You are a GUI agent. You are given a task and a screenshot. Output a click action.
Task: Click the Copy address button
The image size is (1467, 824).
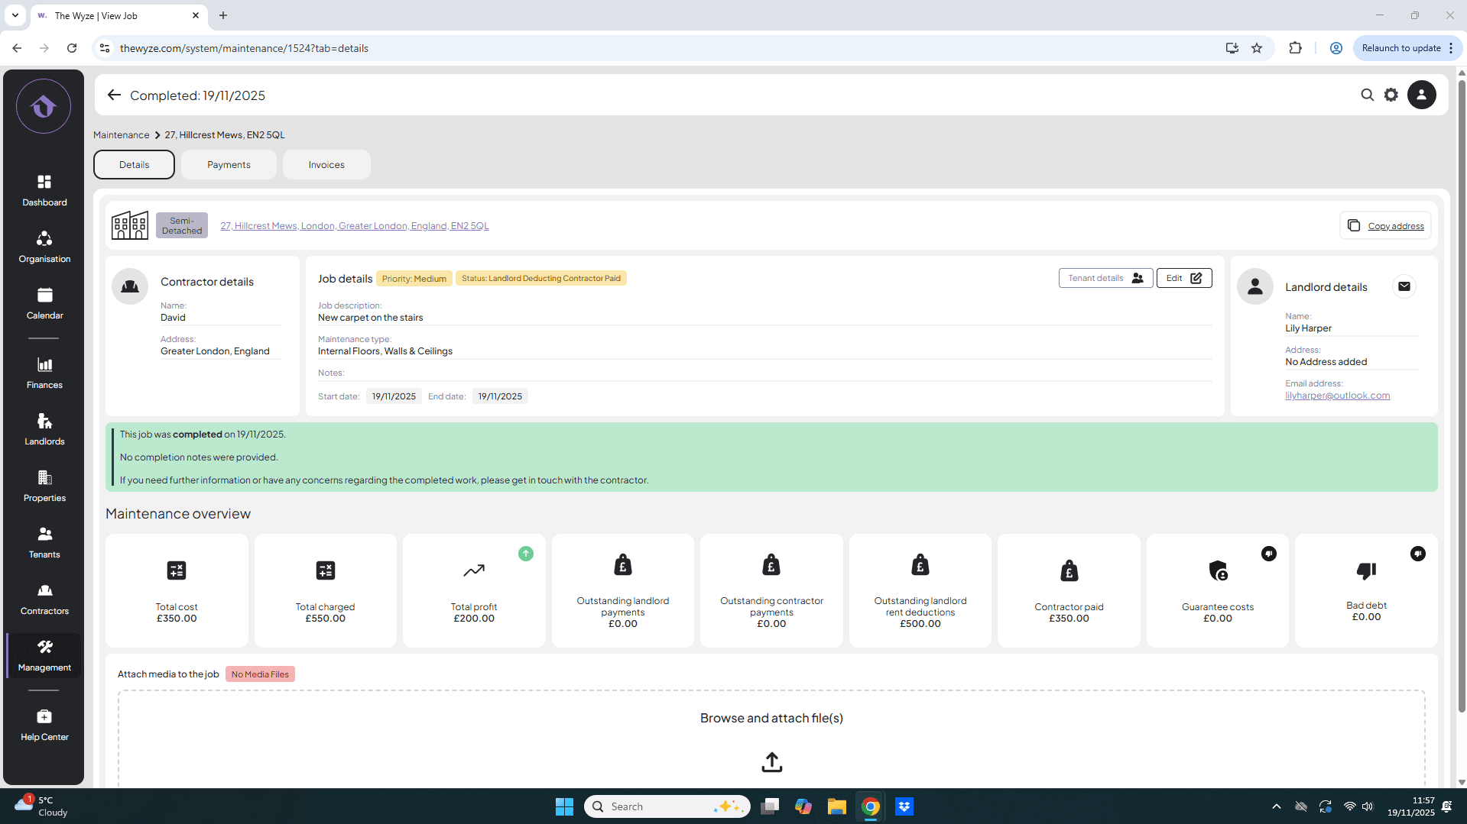coord(1385,226)
